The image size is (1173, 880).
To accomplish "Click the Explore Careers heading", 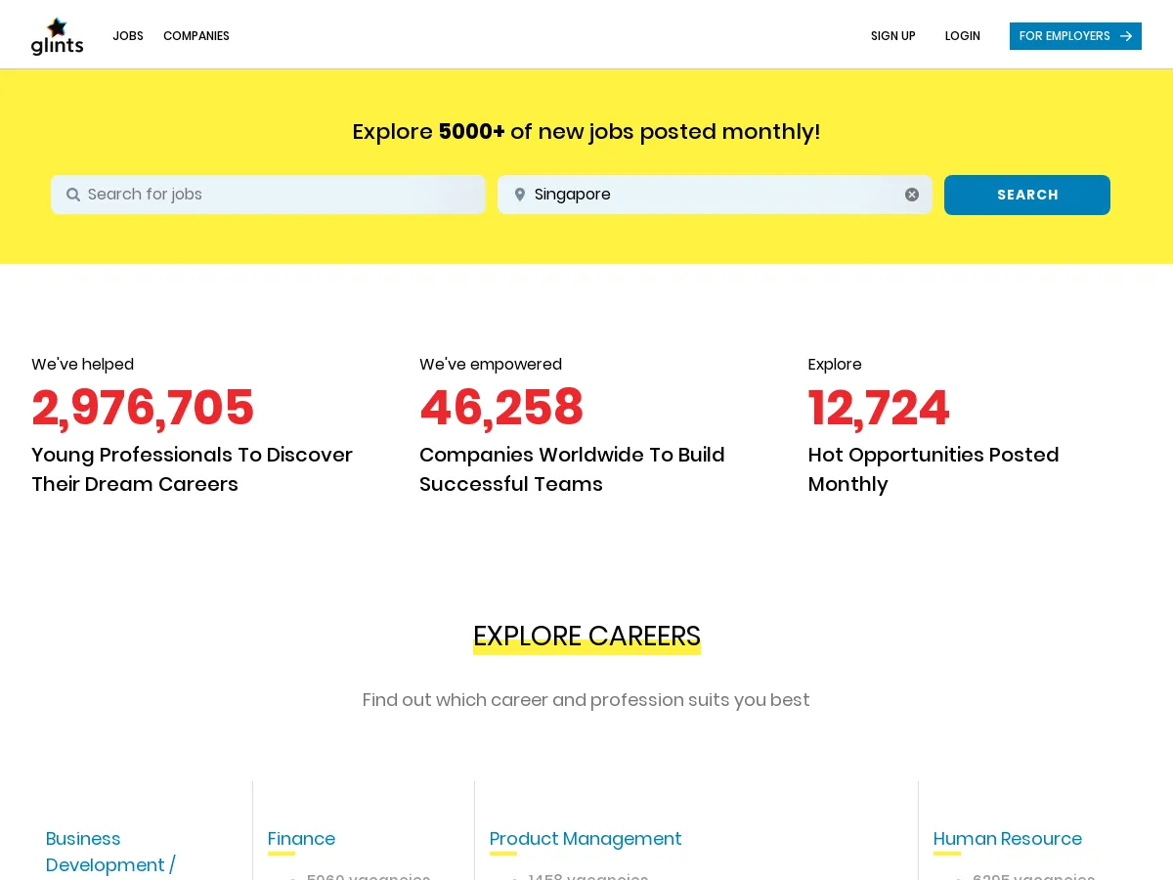I will click(586, 637).
